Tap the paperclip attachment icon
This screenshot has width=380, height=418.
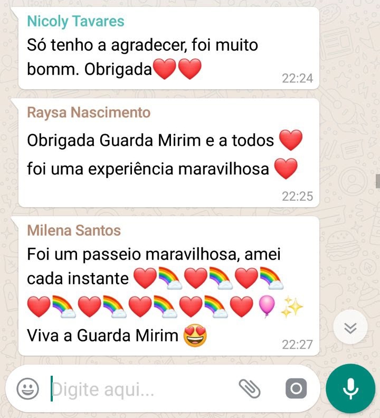[249, 389]
